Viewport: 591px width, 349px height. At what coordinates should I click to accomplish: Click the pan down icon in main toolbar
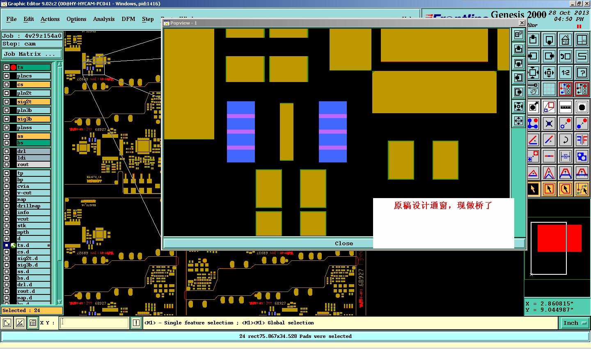click(549, 40)
